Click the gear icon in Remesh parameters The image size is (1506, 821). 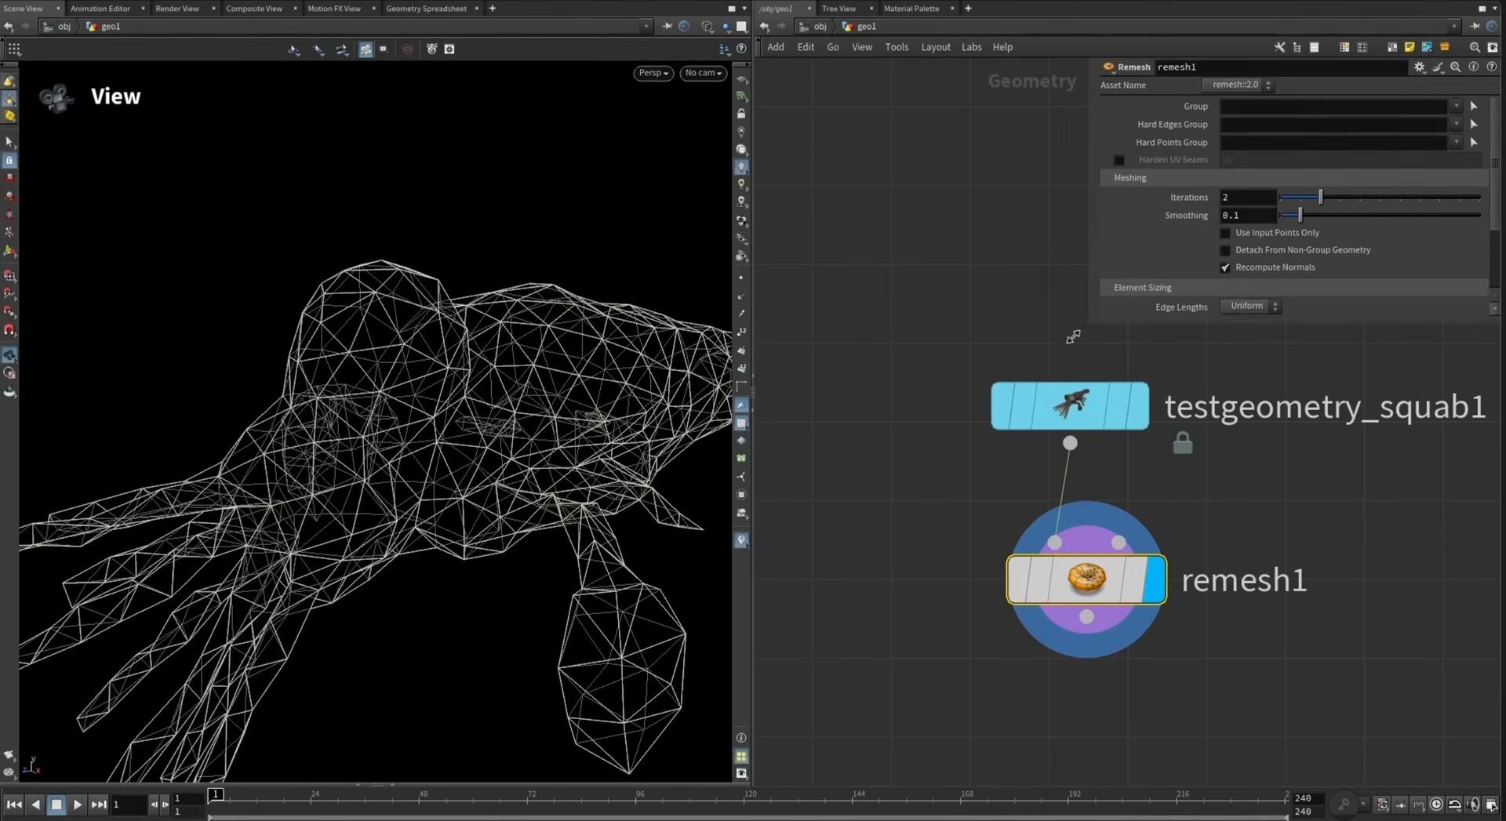tap(1419, 67)
